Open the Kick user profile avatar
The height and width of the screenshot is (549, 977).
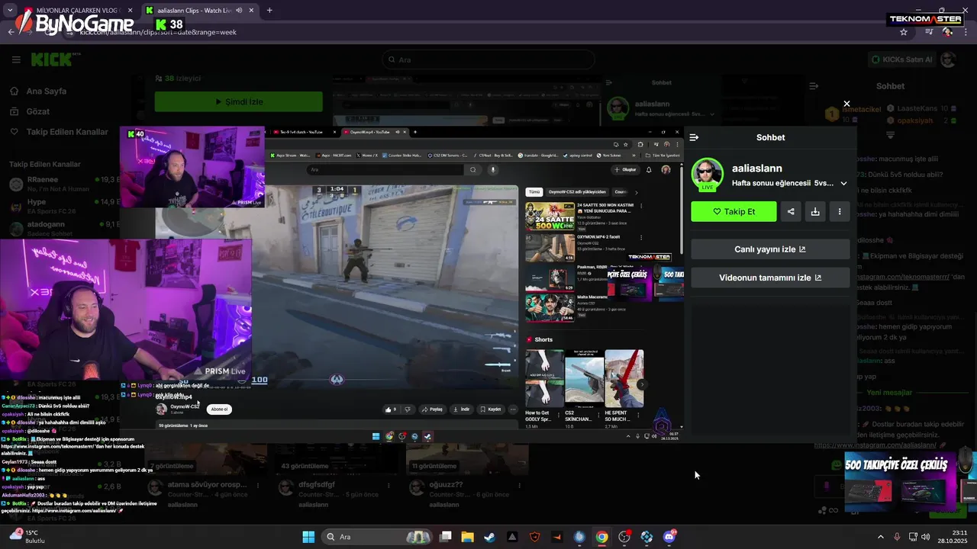[x=948, y=59]
